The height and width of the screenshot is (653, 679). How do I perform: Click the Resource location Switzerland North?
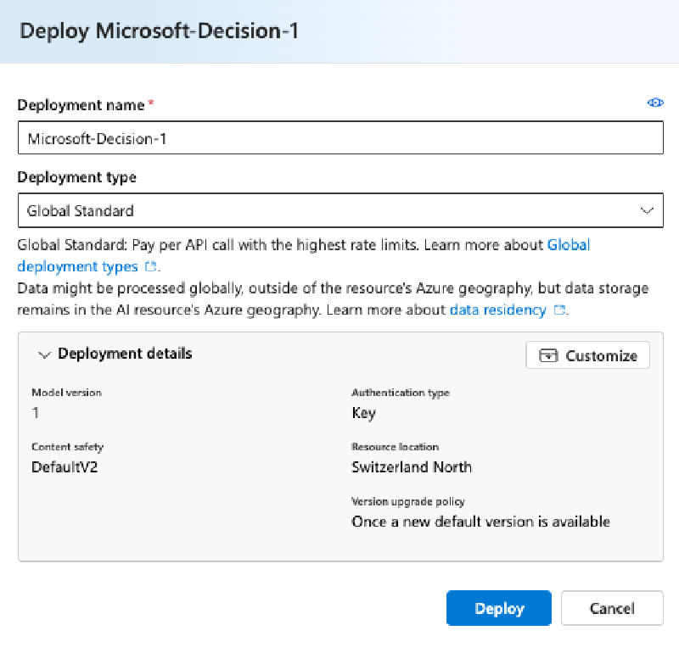412,467
